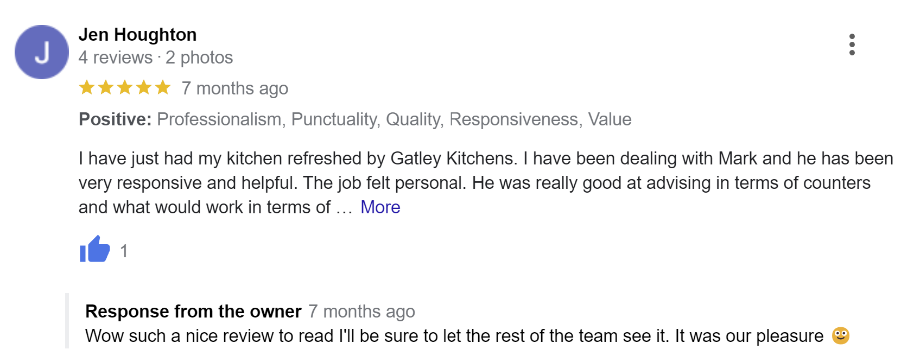Click the fifth gold rating star
Screen dimensions: 901x362
pos(163,87)
